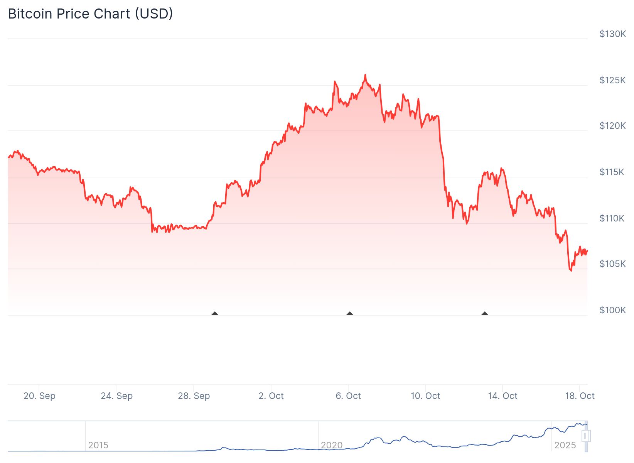634x463 pixels.
Task: Click the navigator range handle
Action: coord(586,436)
